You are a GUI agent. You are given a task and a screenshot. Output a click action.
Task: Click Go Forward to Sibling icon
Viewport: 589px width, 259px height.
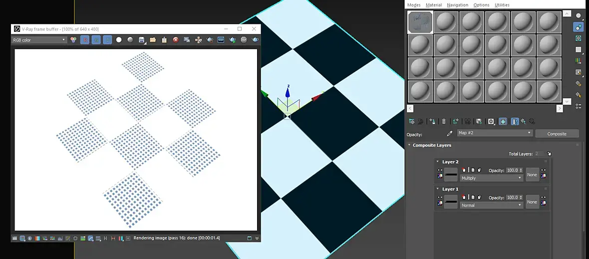pyautogui.click(x=532, y=121)
